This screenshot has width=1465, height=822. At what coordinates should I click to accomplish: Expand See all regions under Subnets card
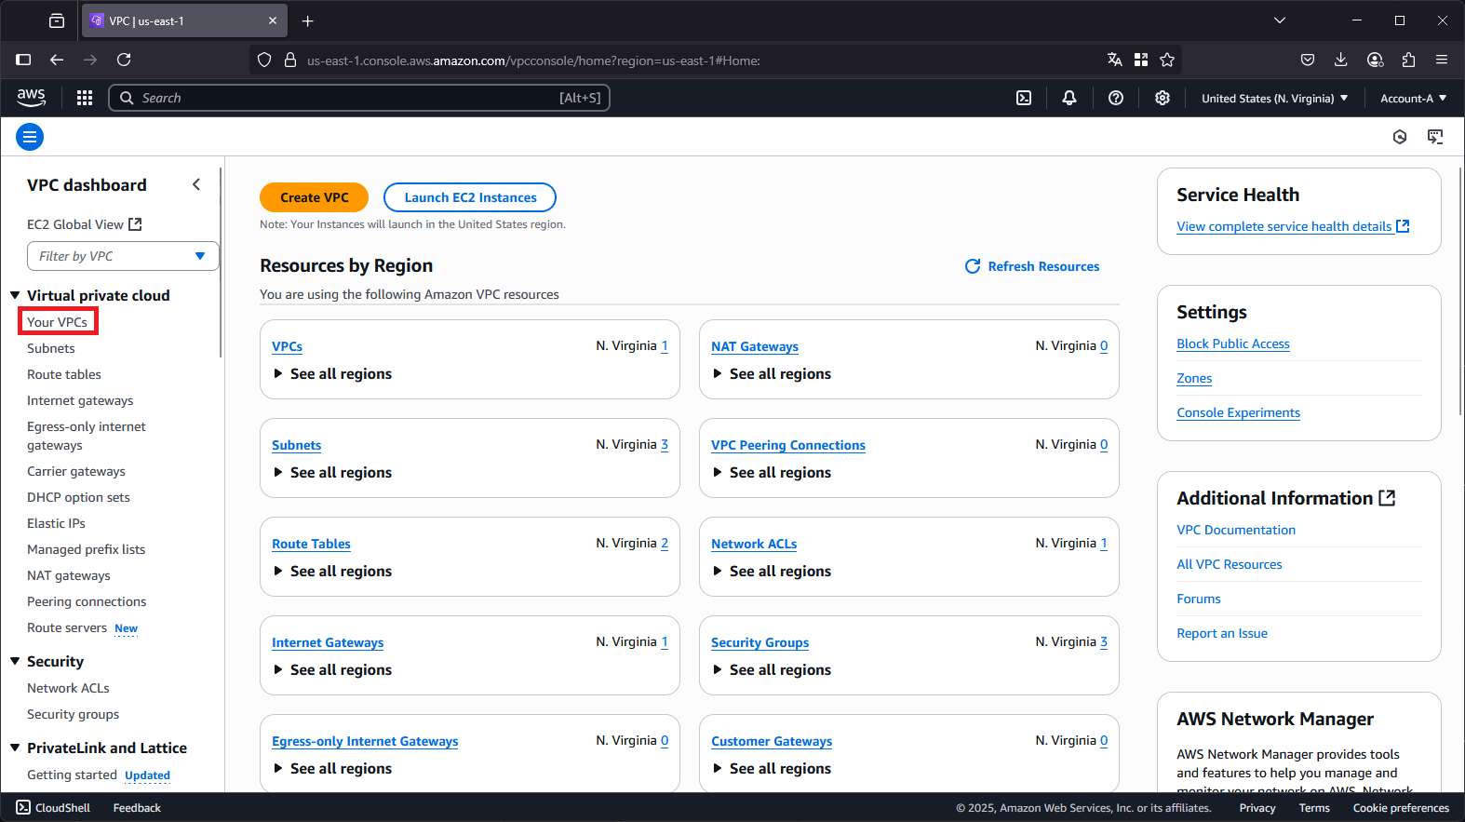[332, 472]
